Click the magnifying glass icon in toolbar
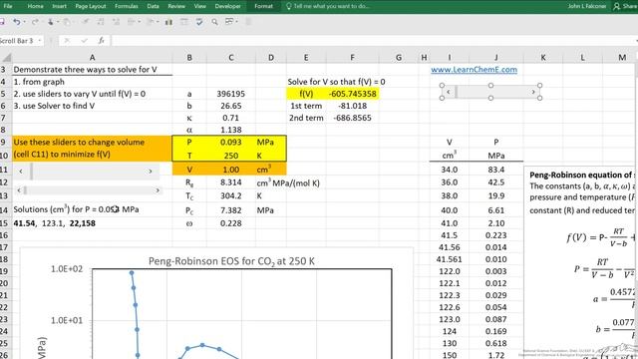Screen dimensions: 638x359 coord(214,22)
